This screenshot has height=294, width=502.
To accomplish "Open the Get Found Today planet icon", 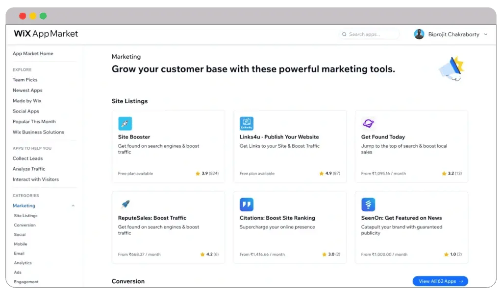I will coord(368,123).
